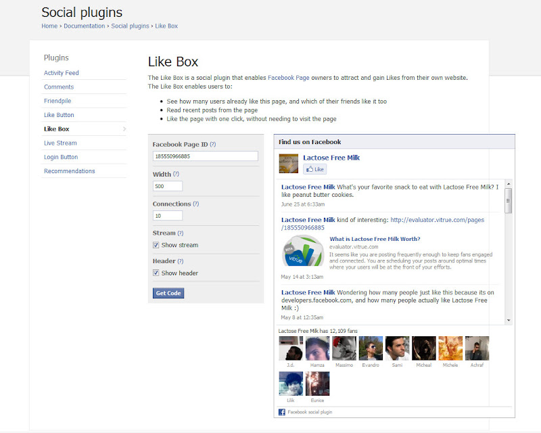View fan Hamza's profile photo

(317, 348)
